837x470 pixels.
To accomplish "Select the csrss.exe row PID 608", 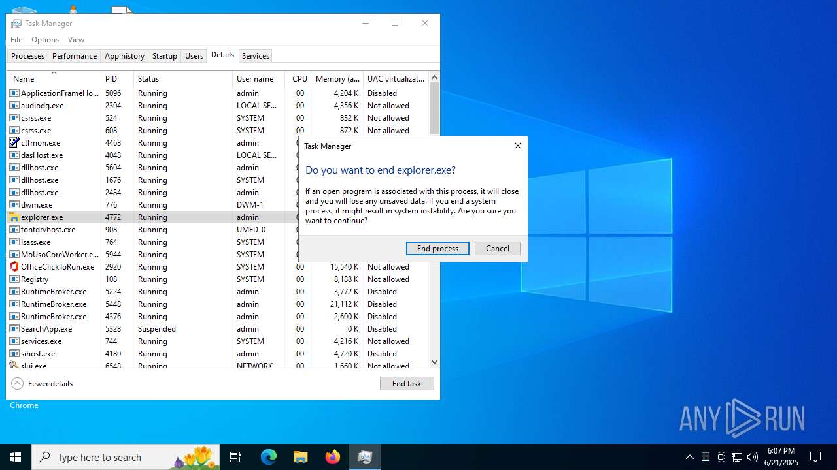I will point(218,131).
